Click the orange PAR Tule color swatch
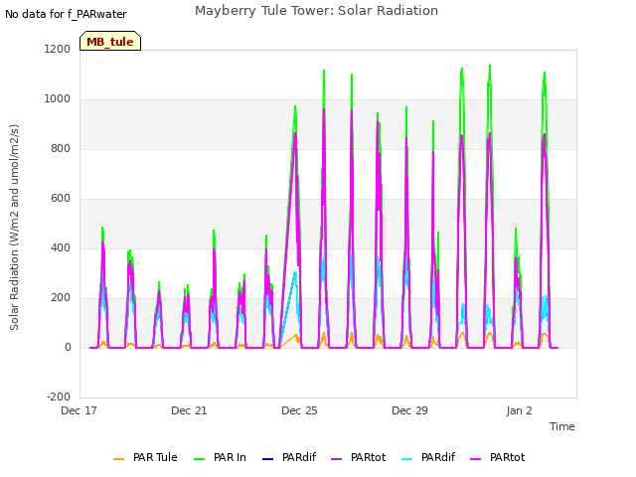This screenshot has height=477, width=636. click(119, 459)
